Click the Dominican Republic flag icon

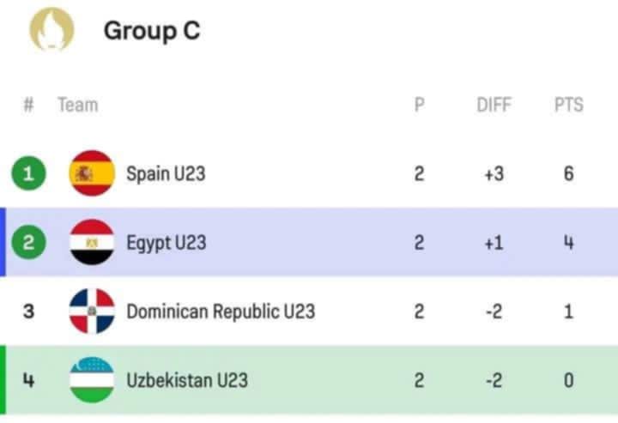92,311
